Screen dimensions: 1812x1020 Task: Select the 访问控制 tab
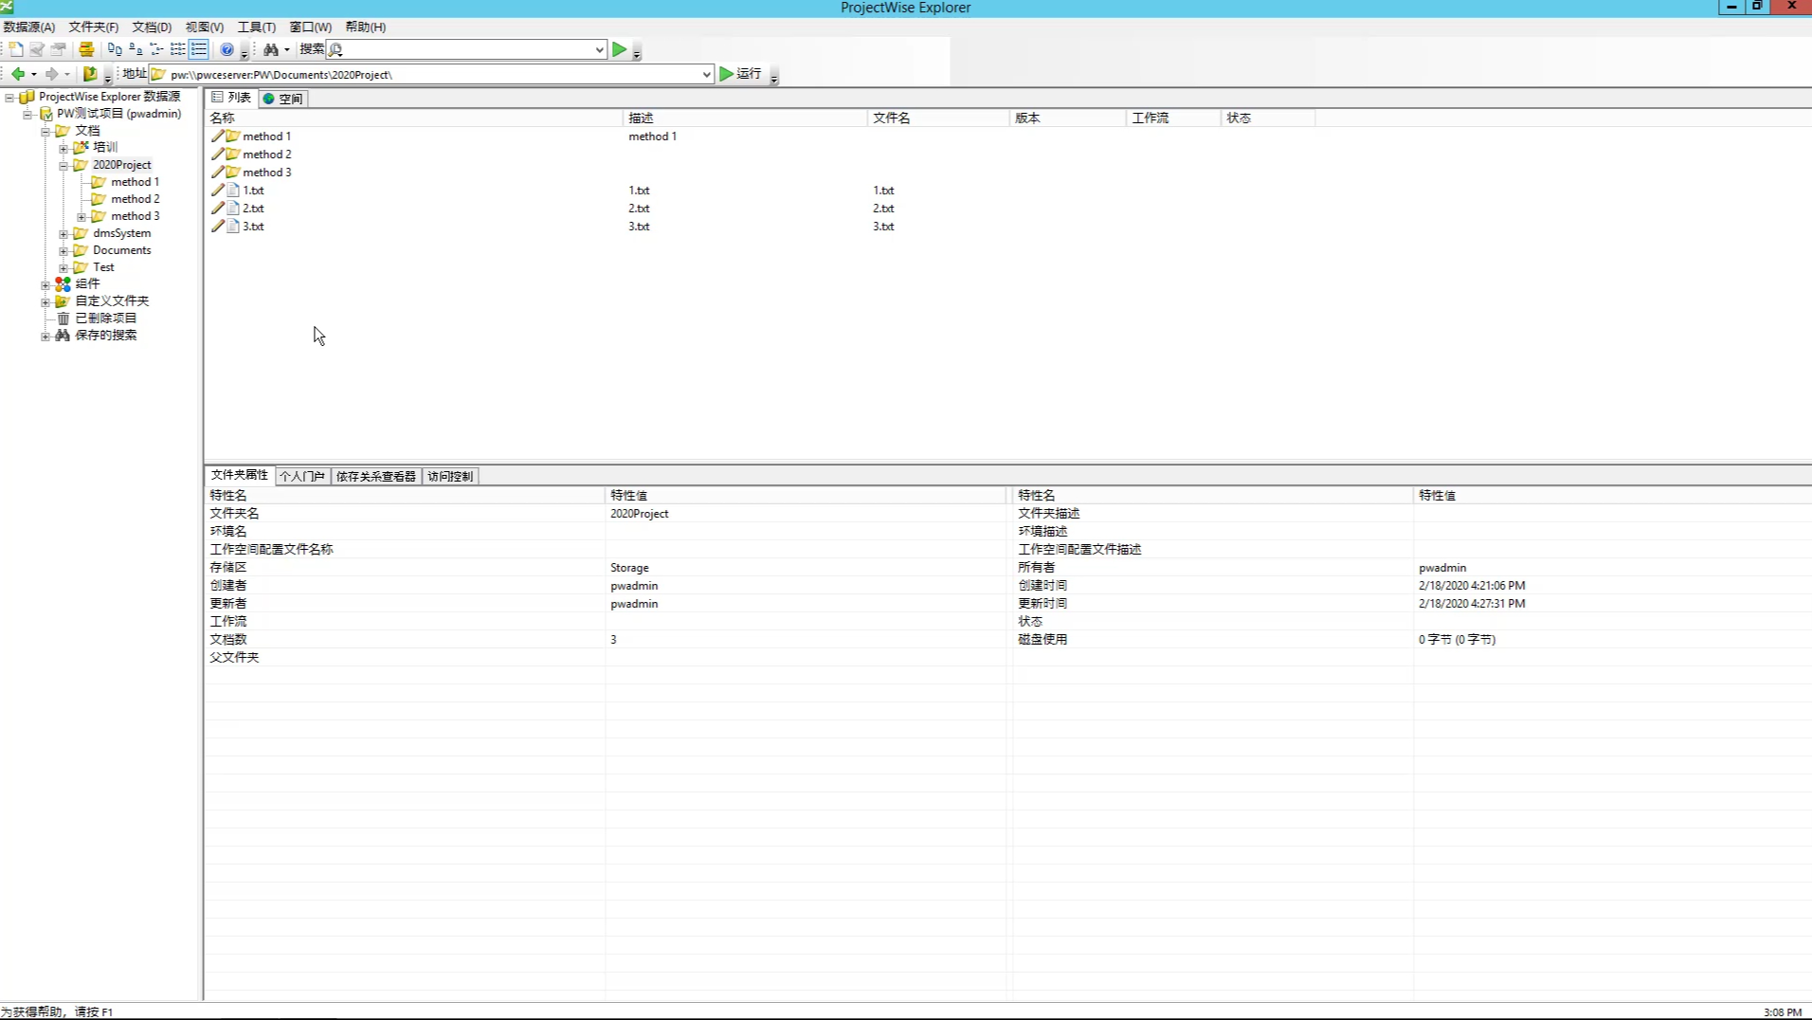click(x=449, y=476)
